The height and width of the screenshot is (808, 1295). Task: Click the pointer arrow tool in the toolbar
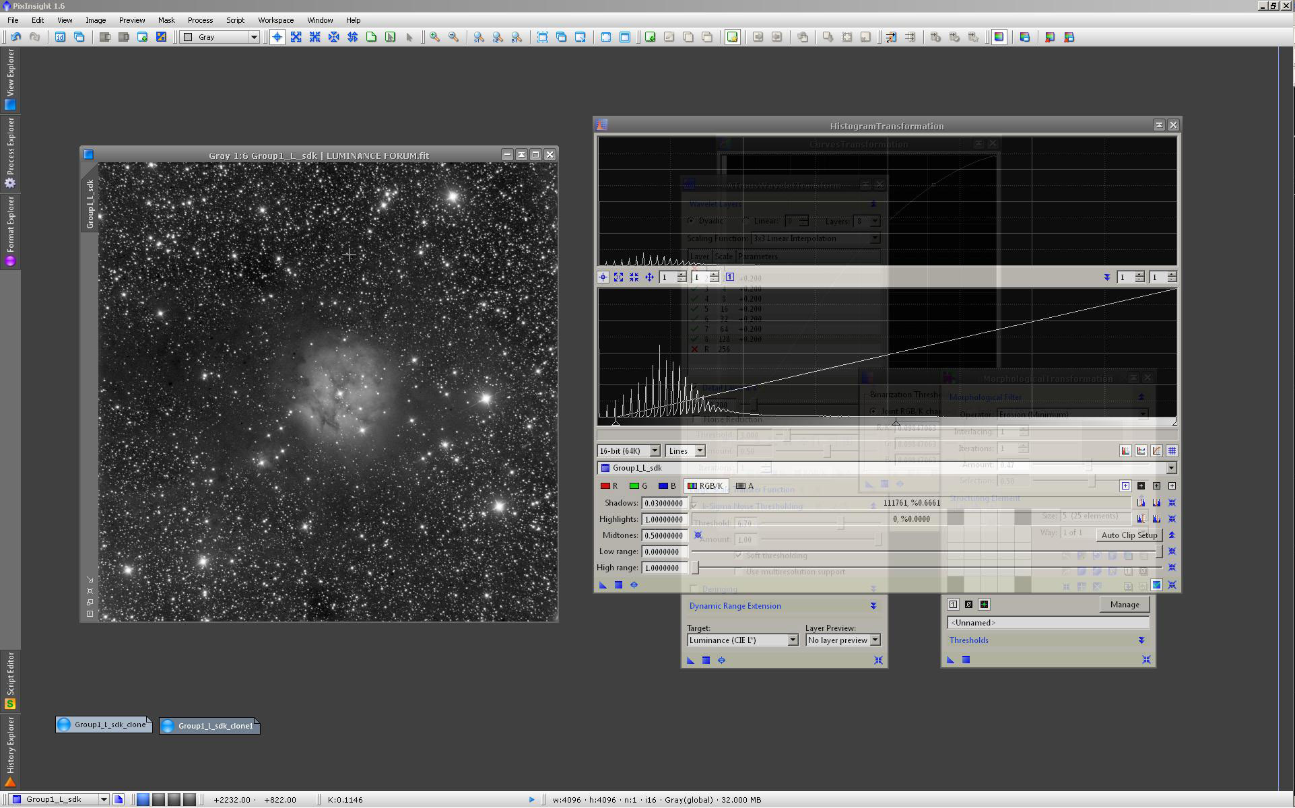click(x=409, y=37)
